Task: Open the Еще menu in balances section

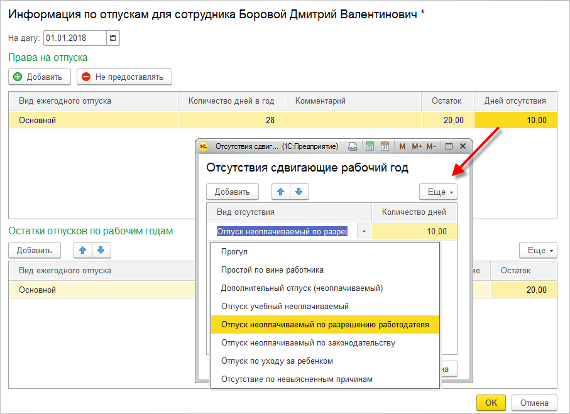Action: point(538,250)
